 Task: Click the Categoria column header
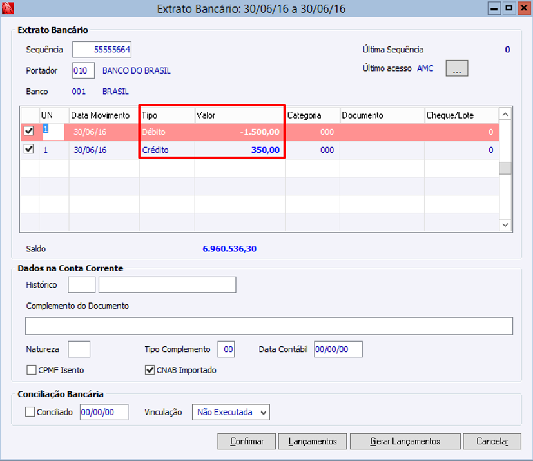pos(313,115)
